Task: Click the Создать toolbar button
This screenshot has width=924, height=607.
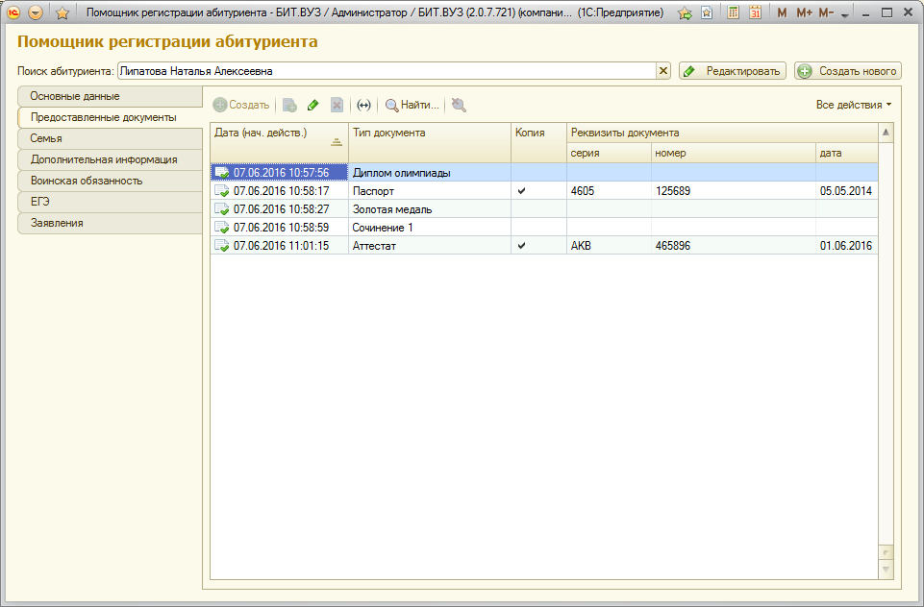Action: (241, 105)
